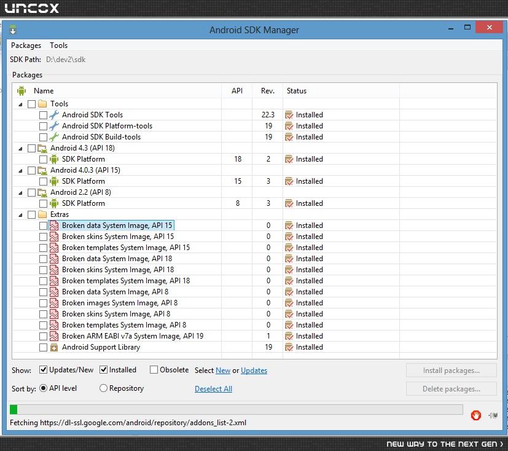Image resolution: width=508 pixels, height=451 pixels.
Task: Collapse the Android 2.2 (API 8) group
Action: point(20,193)
